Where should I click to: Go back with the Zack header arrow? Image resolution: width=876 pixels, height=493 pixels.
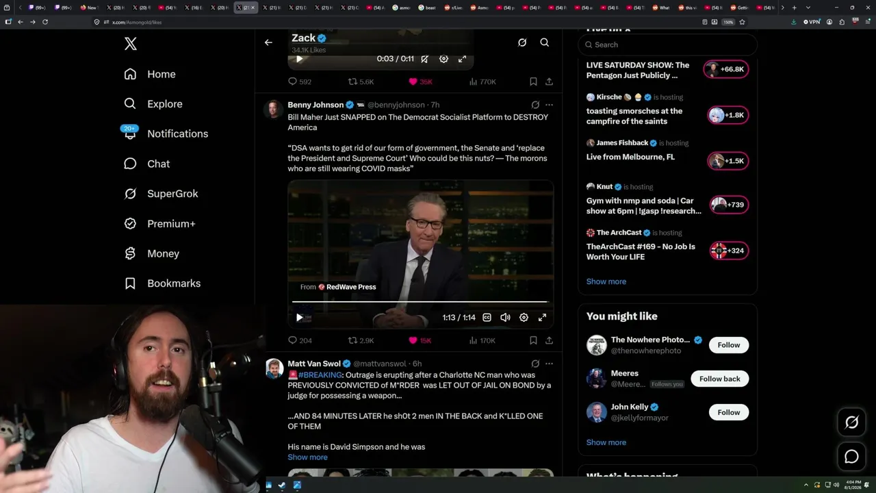tap(268, 42)
